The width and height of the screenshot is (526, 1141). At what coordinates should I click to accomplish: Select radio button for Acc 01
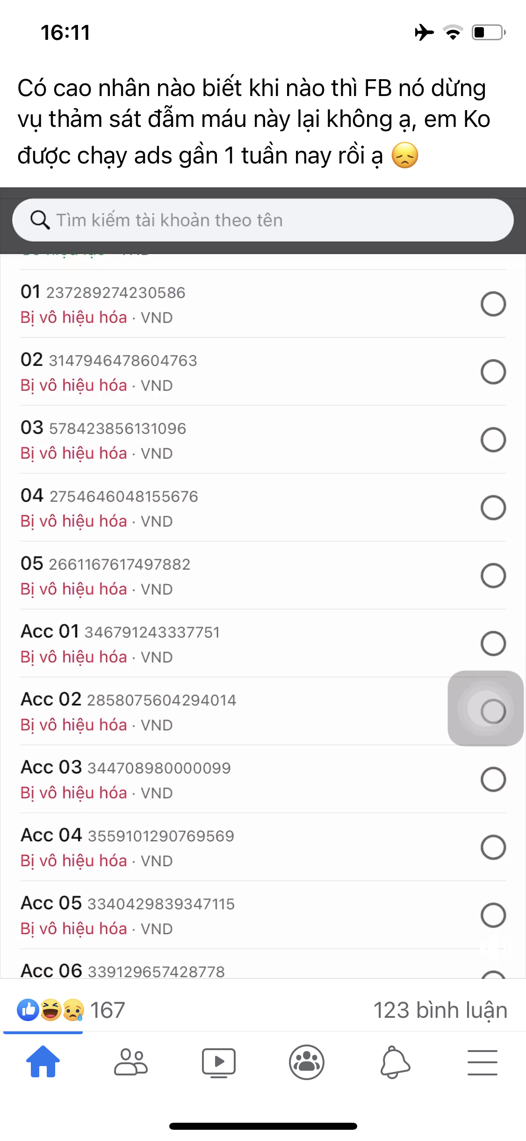point(493,644)
